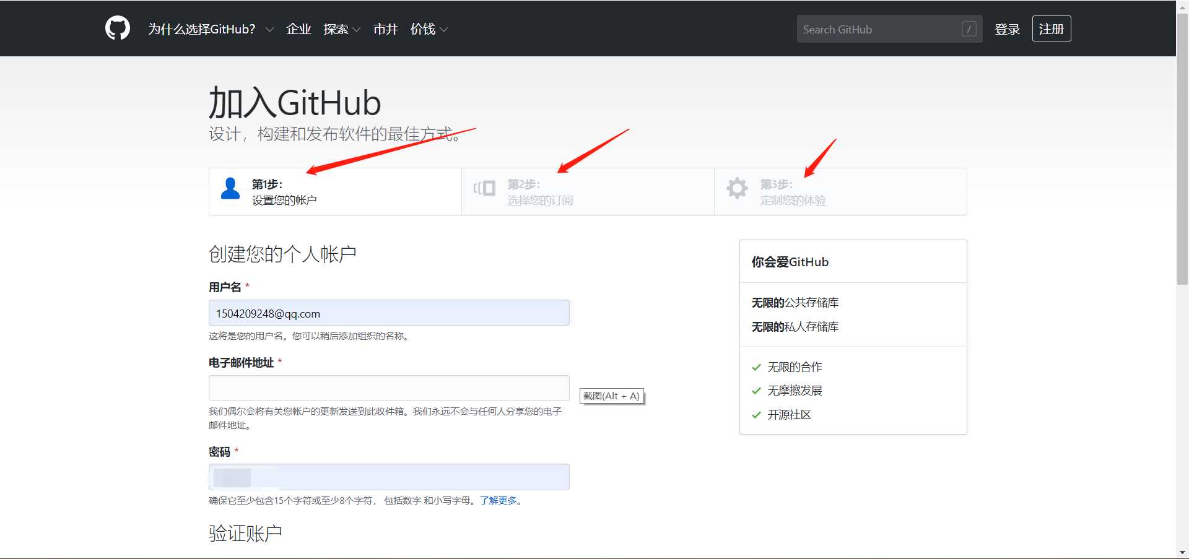Click the page's vertical scrollbar thumb
1189x559 pixels.
(1182, 149)
